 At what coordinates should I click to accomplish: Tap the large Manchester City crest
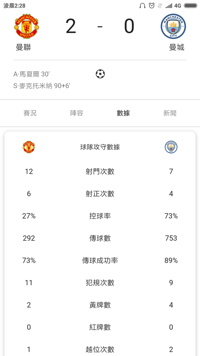point(173,26)
